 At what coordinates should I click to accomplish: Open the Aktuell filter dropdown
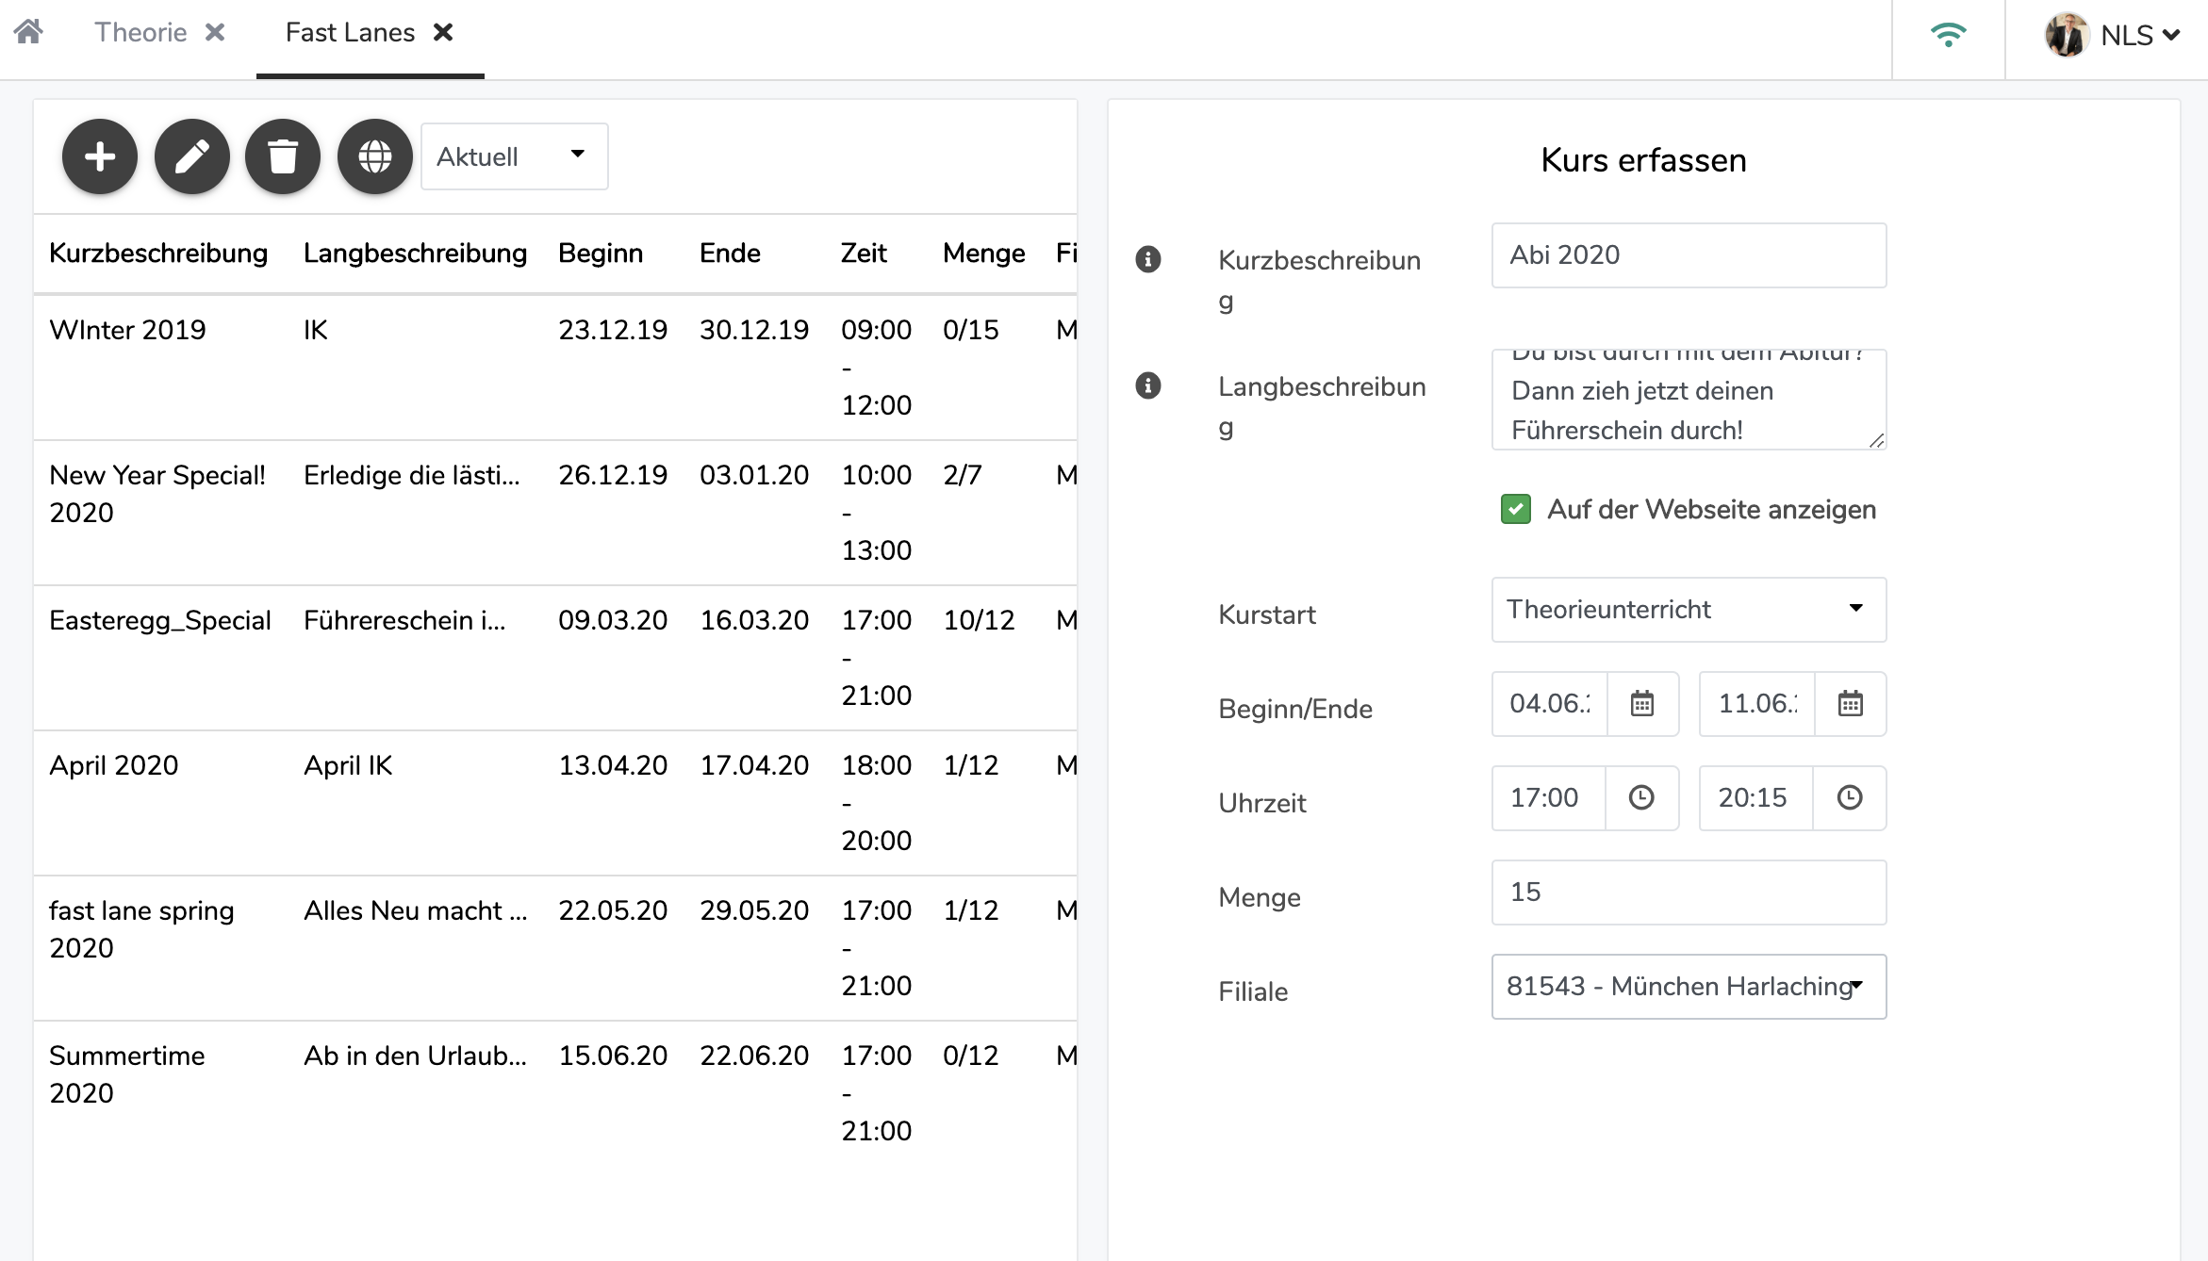pyautogui.click(x=514, y=156)
